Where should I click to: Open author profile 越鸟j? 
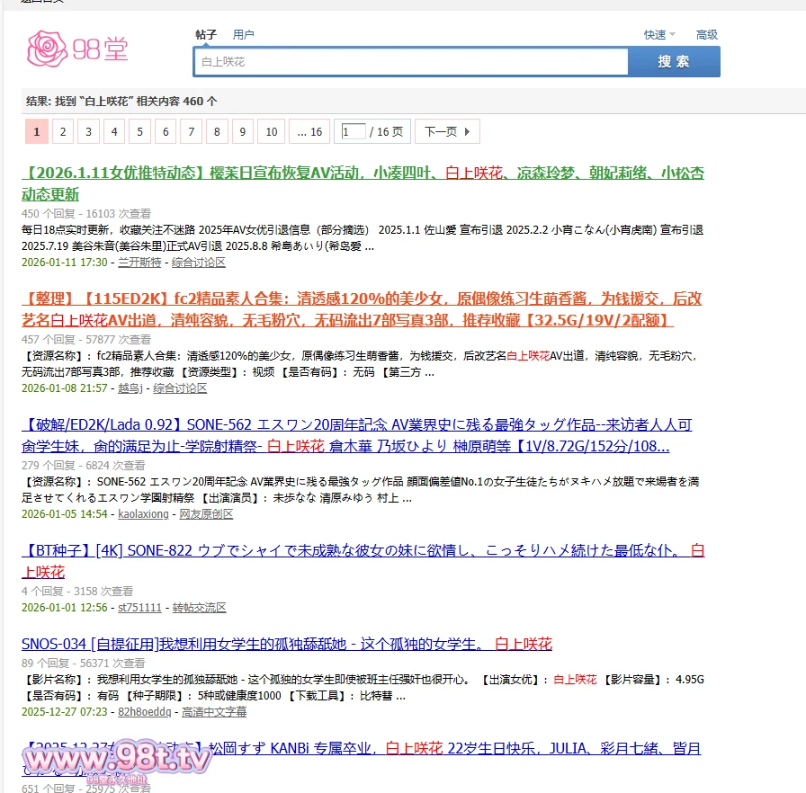130,388
